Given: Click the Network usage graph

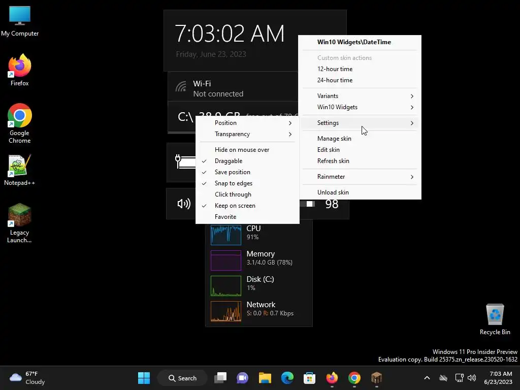Looking at the screenshot, I should pyautogui.click(x=226, y=311).
